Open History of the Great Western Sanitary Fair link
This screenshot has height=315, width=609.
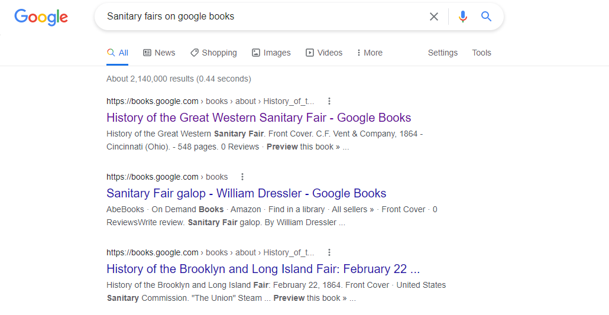[258, 118]
